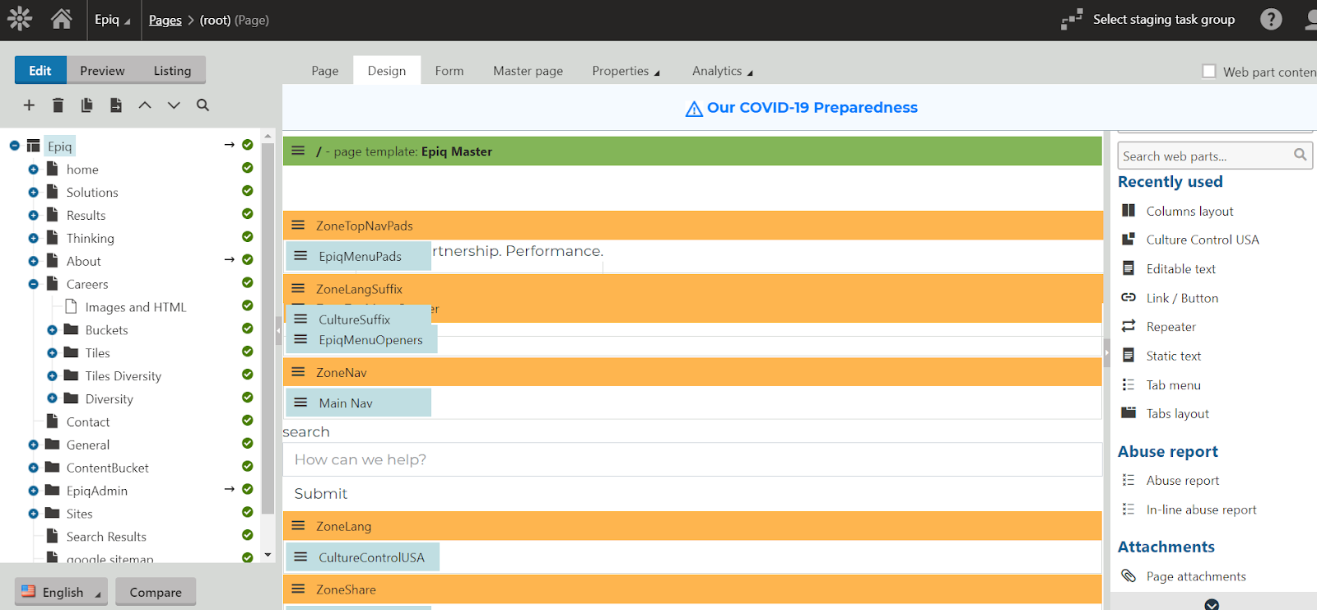Select the Tiles Diversity tree item

pos(123,376)
